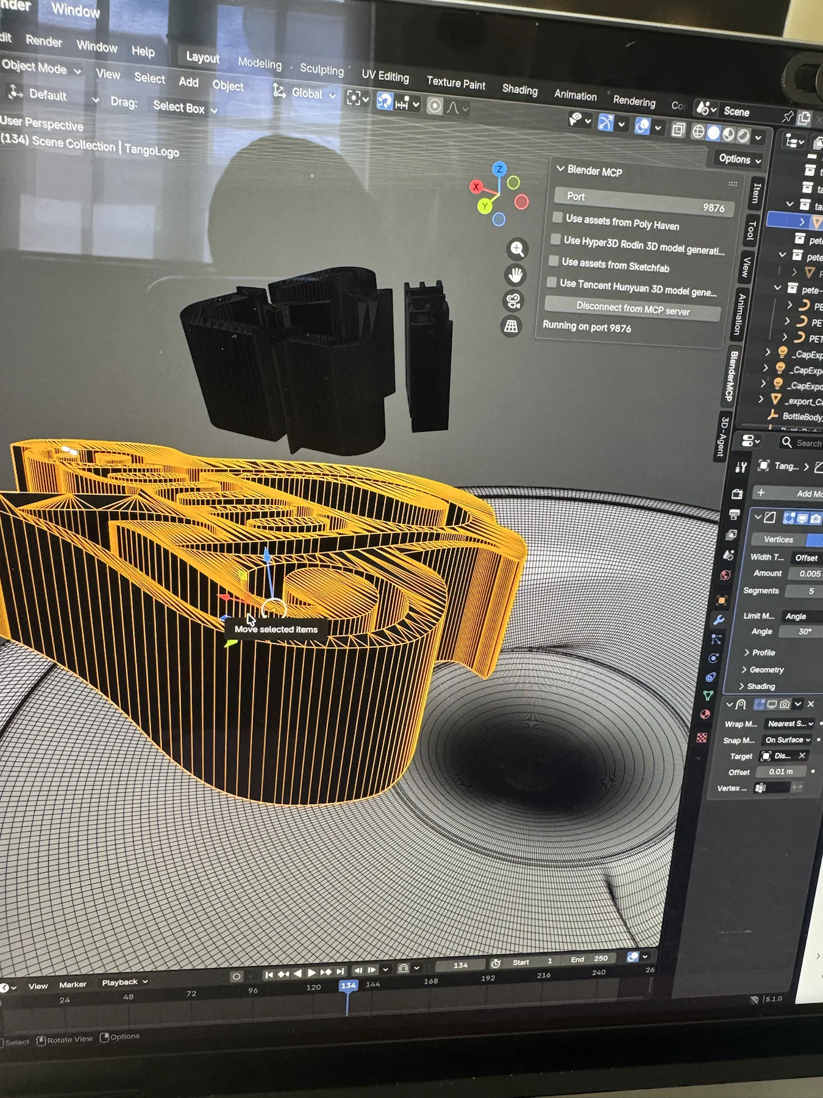This screenshot has width=823, height=1098.
Task: Open the Render menu
Action: click(x=43, y=41)
